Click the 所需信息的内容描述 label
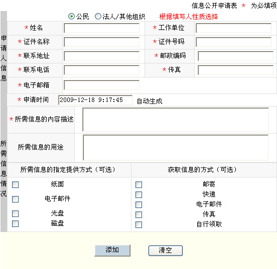Screen dimensions: 277x269 [44, 119]
